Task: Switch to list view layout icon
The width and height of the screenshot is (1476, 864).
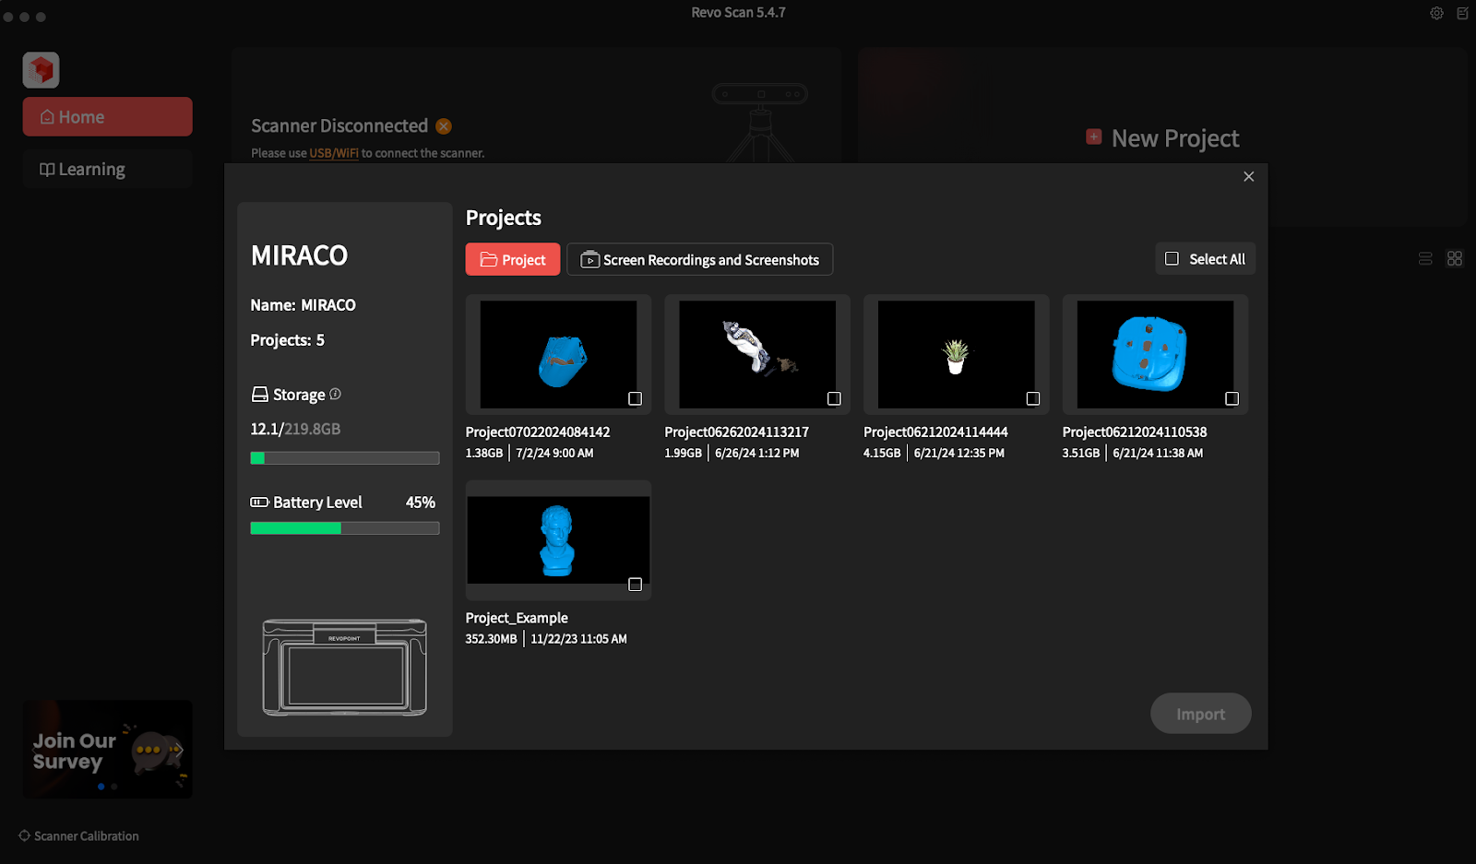Action: click(1425, 259)
